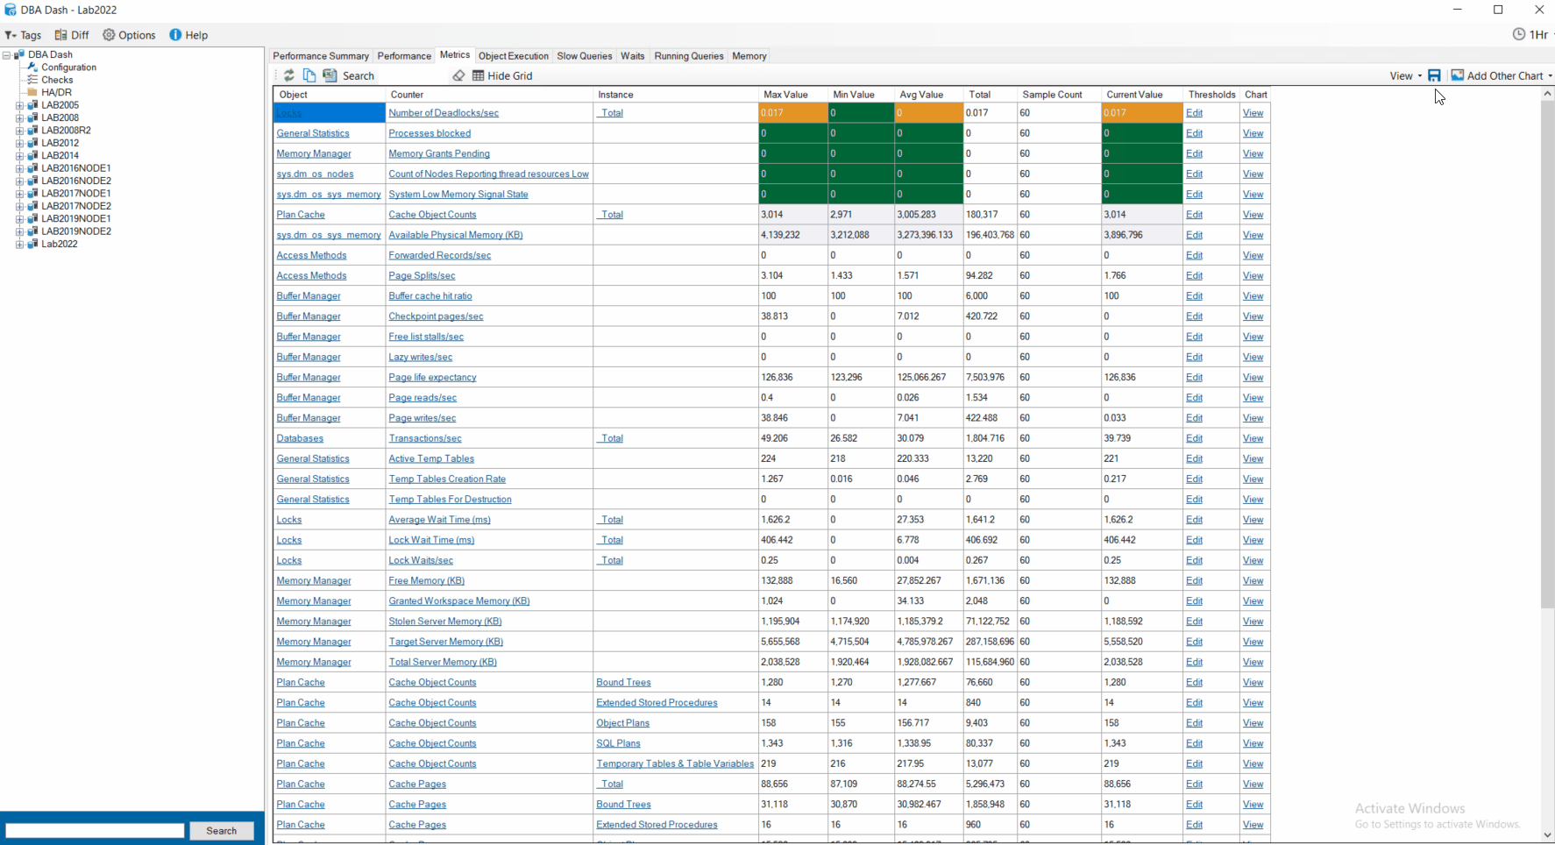1555x845 pixels.
Task: Select the Checks checklist icon in the tree
Action: point(32,80)
